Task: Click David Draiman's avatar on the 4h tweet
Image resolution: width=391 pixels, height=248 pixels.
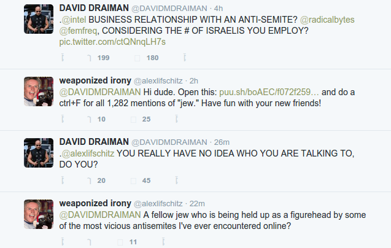Action: [x=39, y=19]
